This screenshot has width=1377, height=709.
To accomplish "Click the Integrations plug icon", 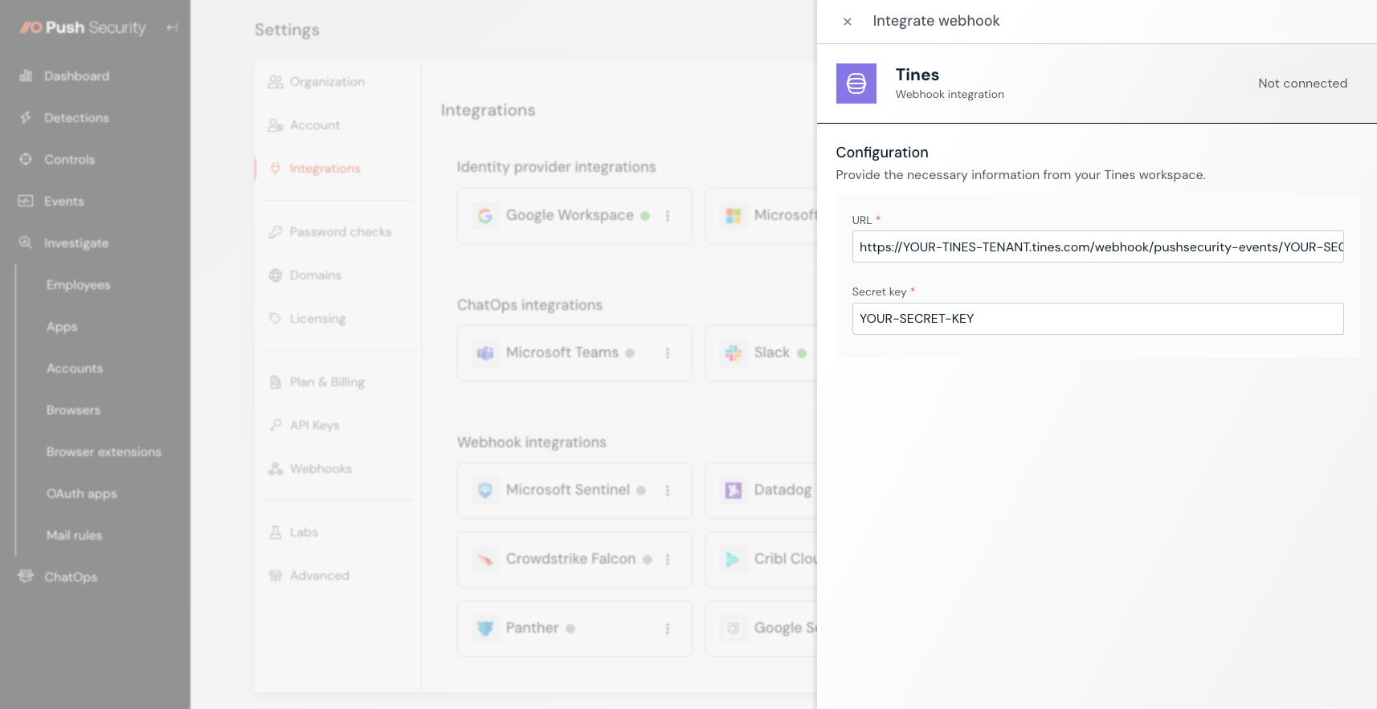I will point(276,169).
